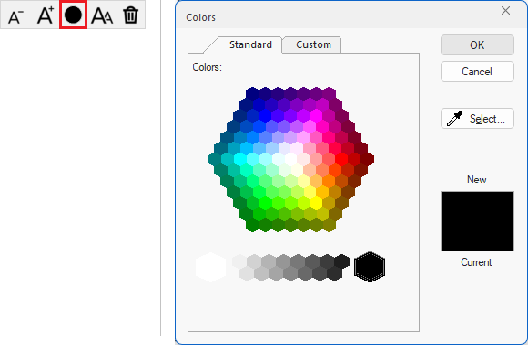Select the bright cyan hexagon
Image resolution: width=528 pixels, height=345 pixels.
239,159
